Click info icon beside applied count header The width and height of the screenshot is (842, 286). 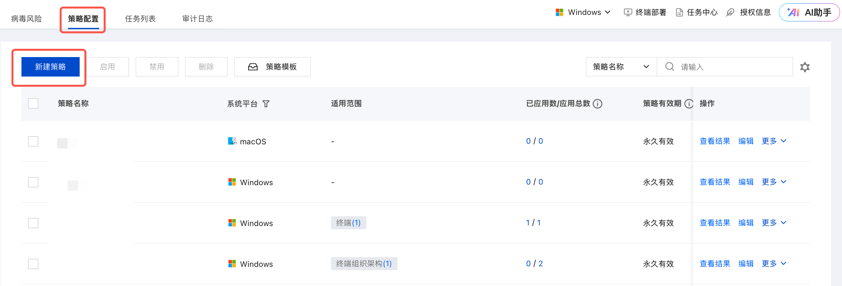point(598,104)
